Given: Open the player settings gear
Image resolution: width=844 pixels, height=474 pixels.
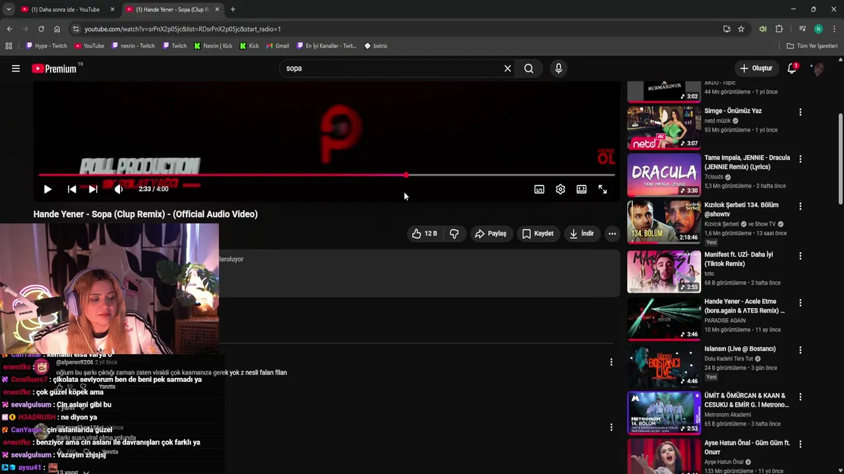Looking at the screenshot, I should tap(560, 189).
